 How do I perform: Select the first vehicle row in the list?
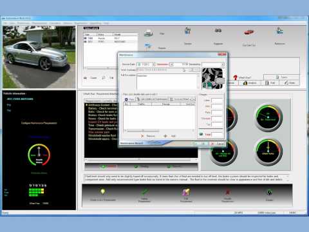point(111,38)
